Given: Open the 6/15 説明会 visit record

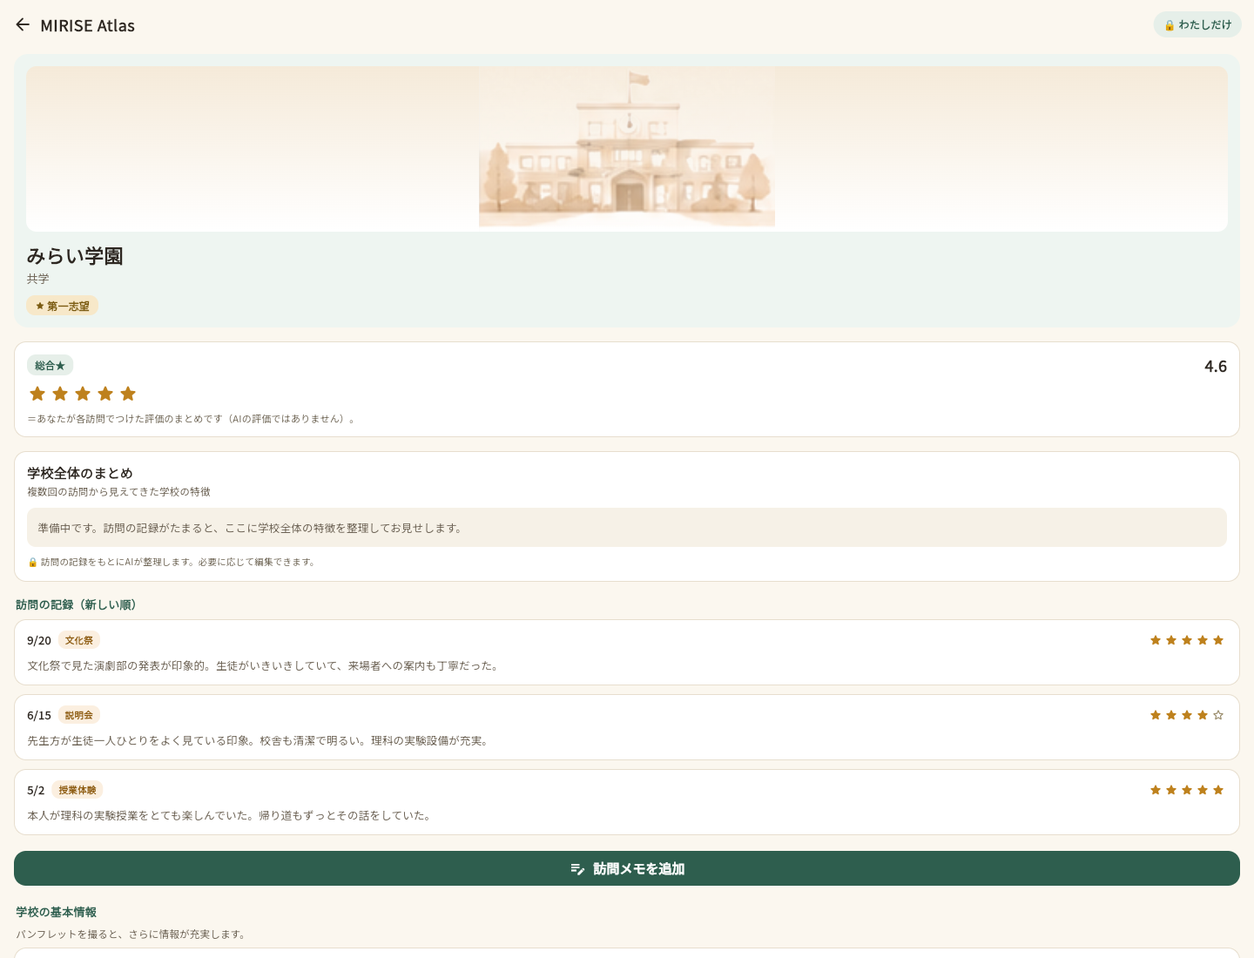Looking at the screenshot, I should tap(627, 727).
